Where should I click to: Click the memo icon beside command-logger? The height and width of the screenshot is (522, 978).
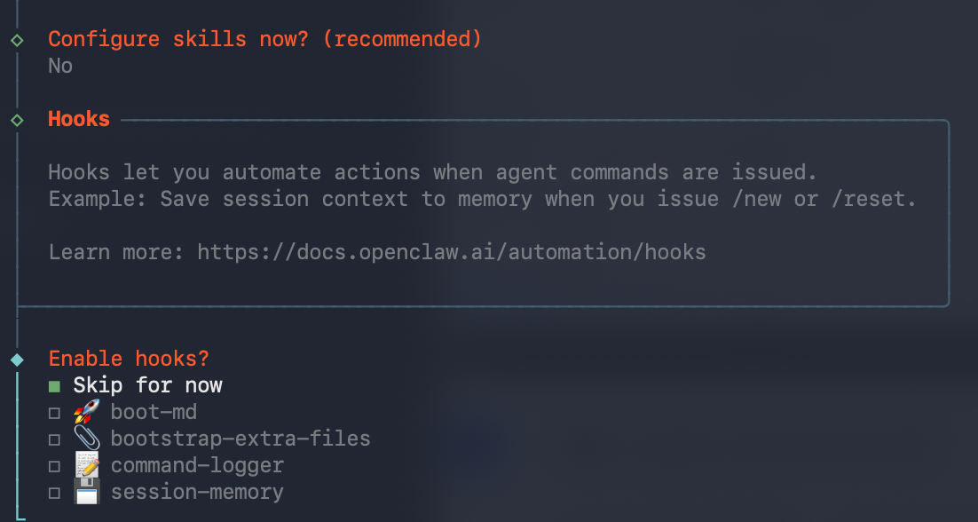click(x=86, y=465)
